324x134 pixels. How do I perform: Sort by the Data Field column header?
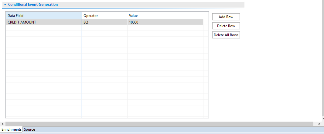[x=43, y=15]
